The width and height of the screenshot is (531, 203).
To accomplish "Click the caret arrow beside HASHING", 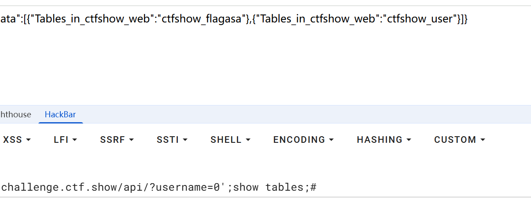I will (409, 140).
